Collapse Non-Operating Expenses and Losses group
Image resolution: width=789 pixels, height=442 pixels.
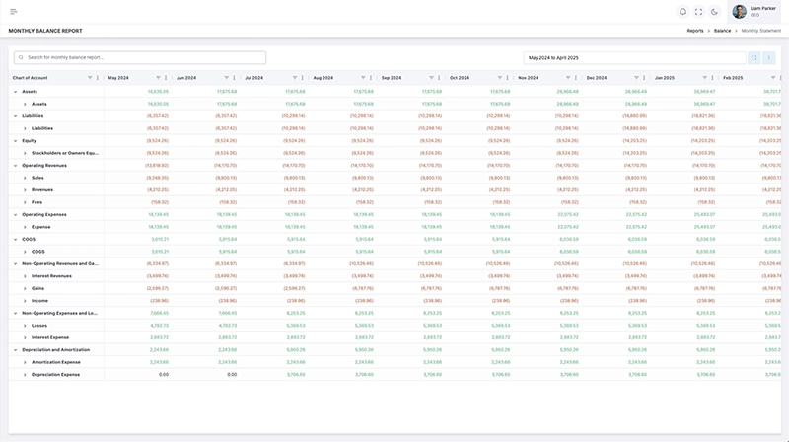coord(15,313)
